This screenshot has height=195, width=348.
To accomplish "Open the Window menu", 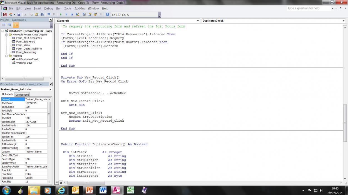I will pos(93,8).
